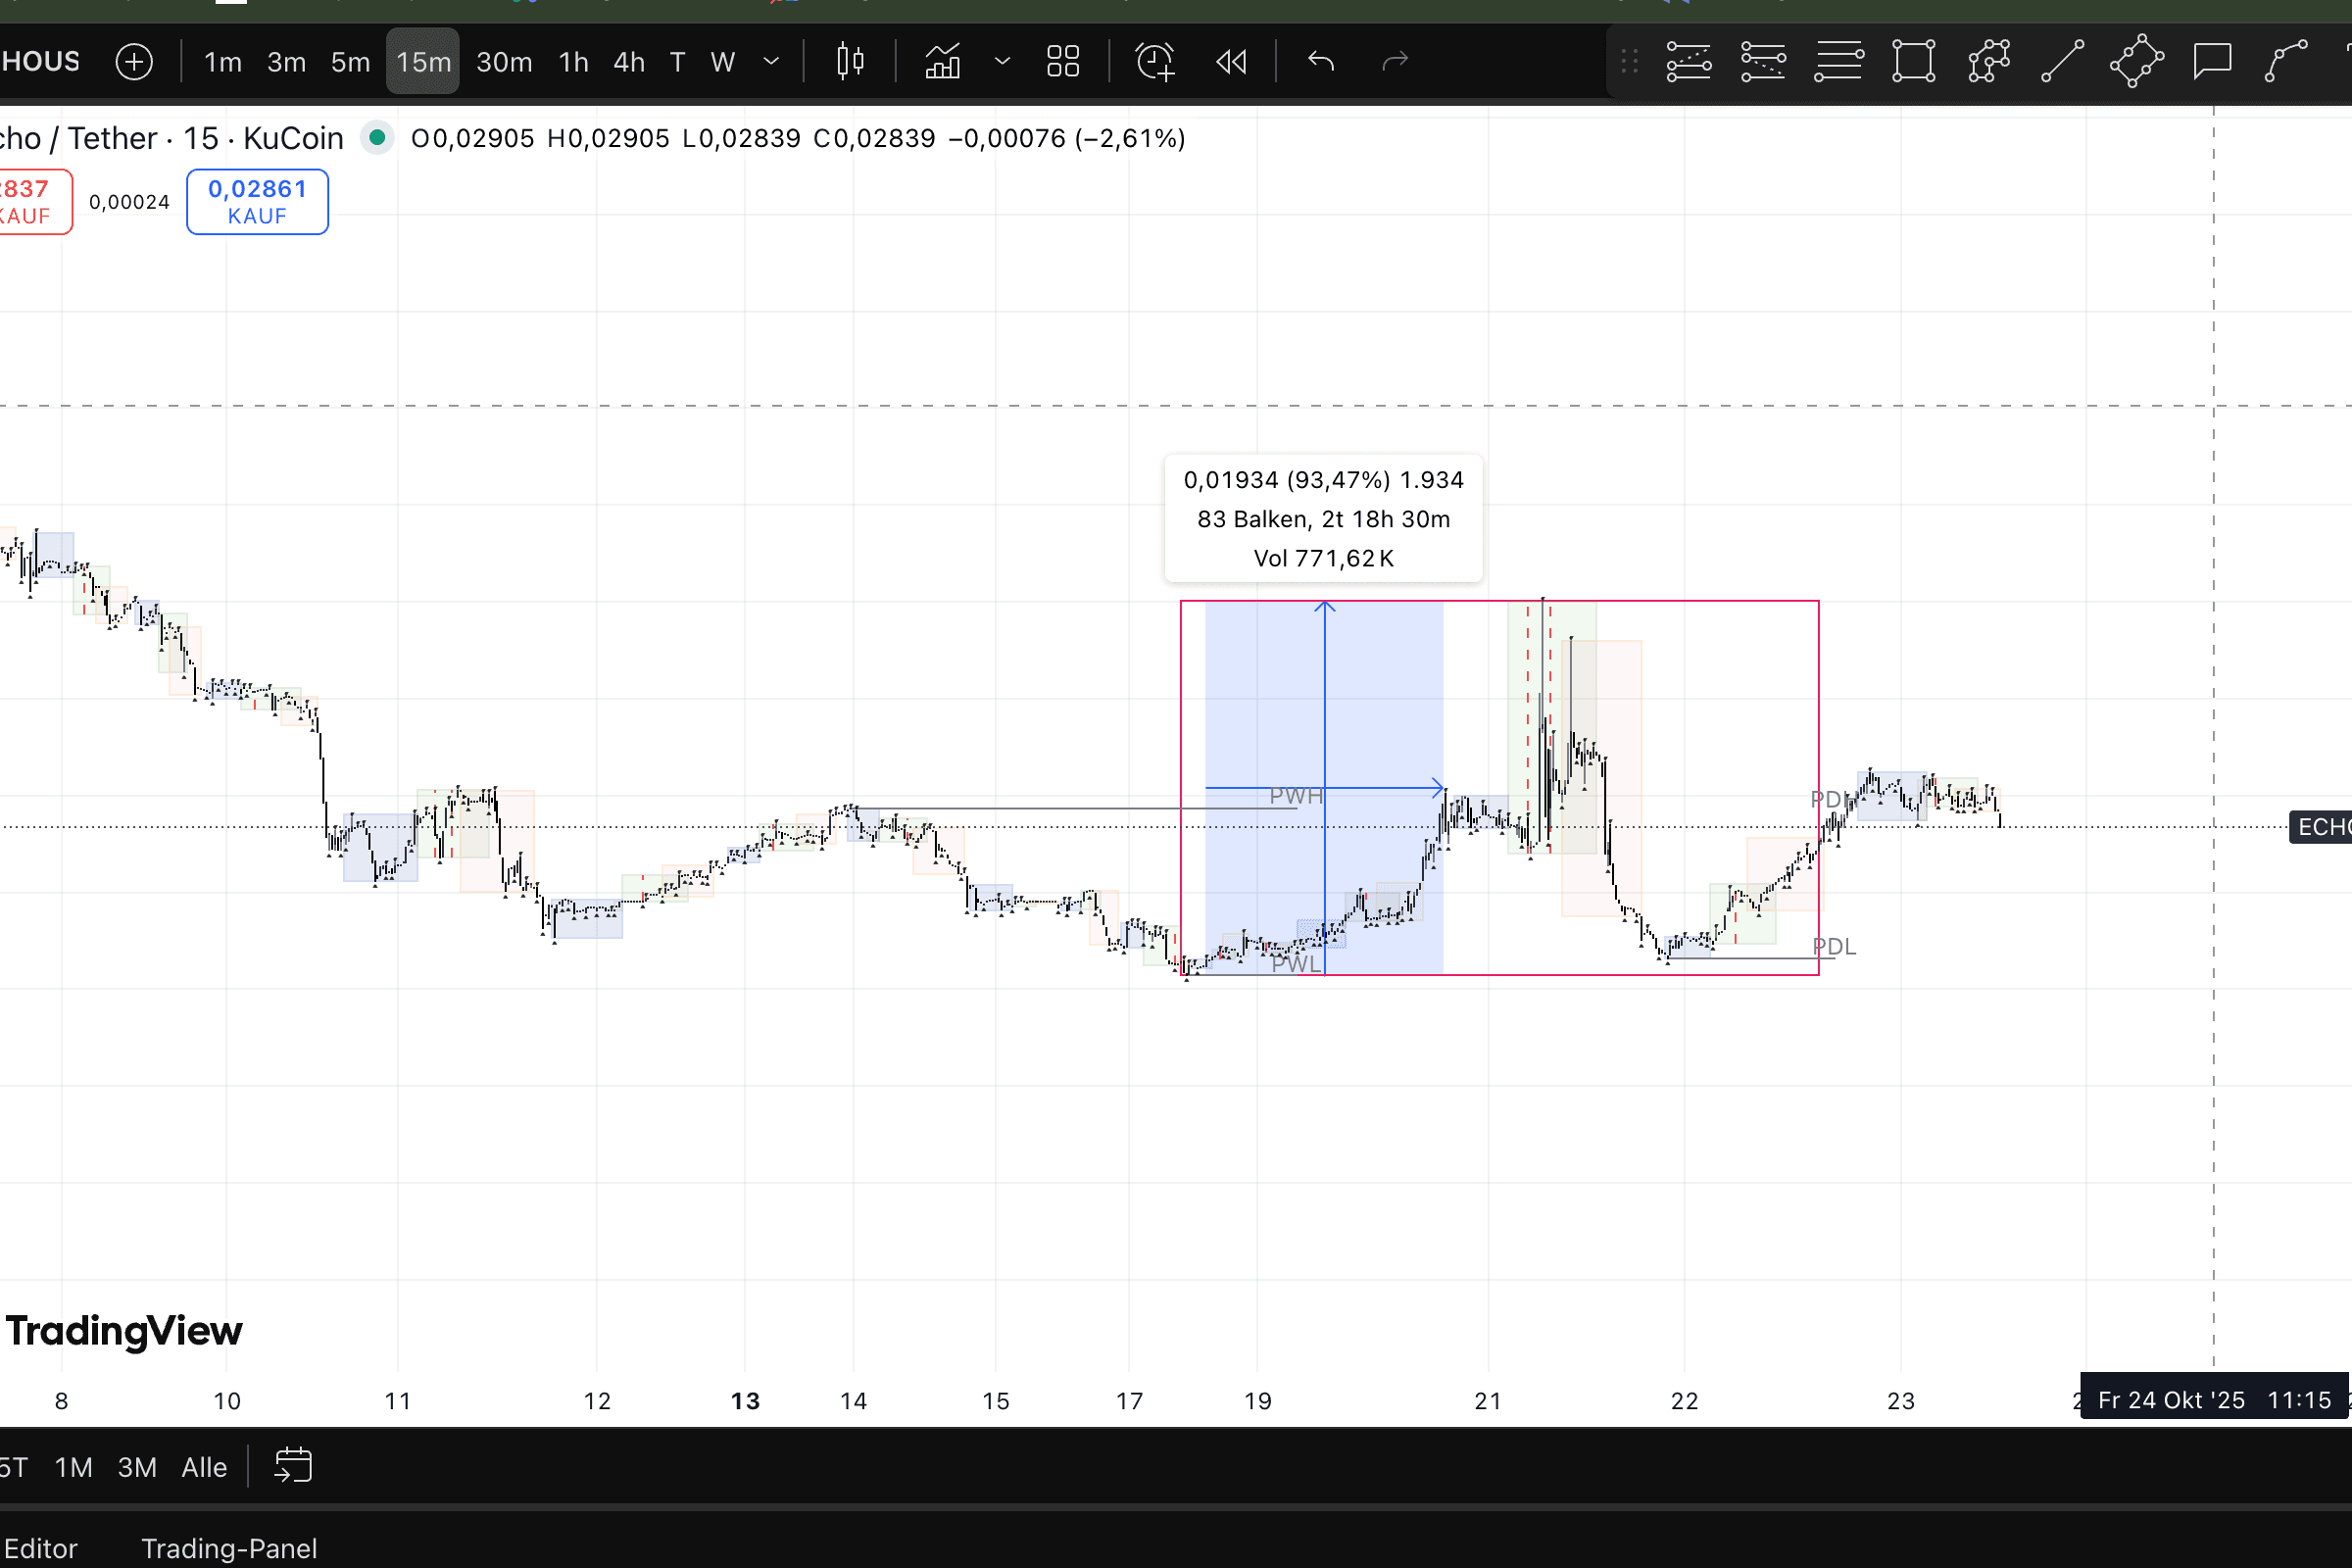Click the add symbol plus icon

click(134, 62)
